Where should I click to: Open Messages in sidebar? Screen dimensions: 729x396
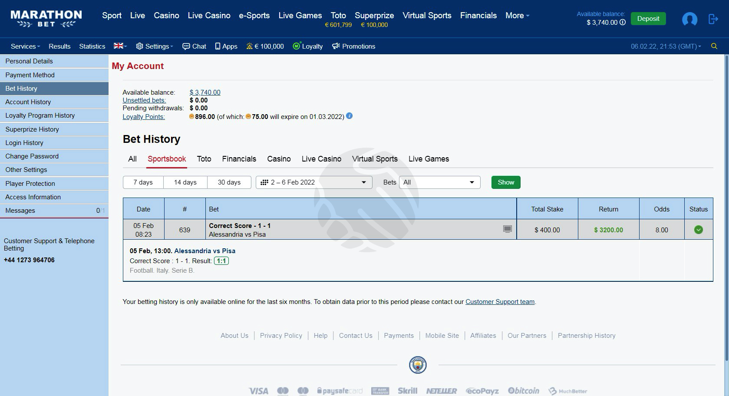(54, 211)
